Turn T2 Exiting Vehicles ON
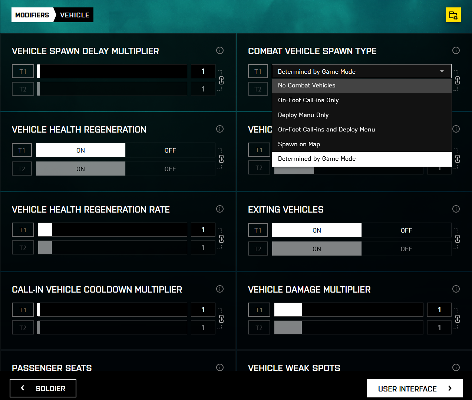 coord(317,249)
